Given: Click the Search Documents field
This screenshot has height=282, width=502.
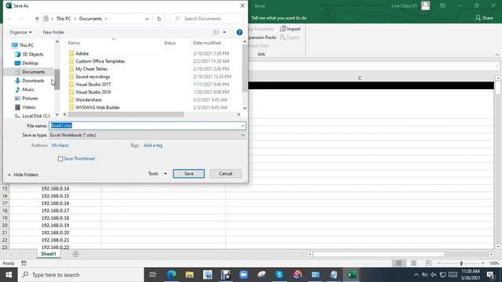Looking at the screenshot, I should (206, 19).
